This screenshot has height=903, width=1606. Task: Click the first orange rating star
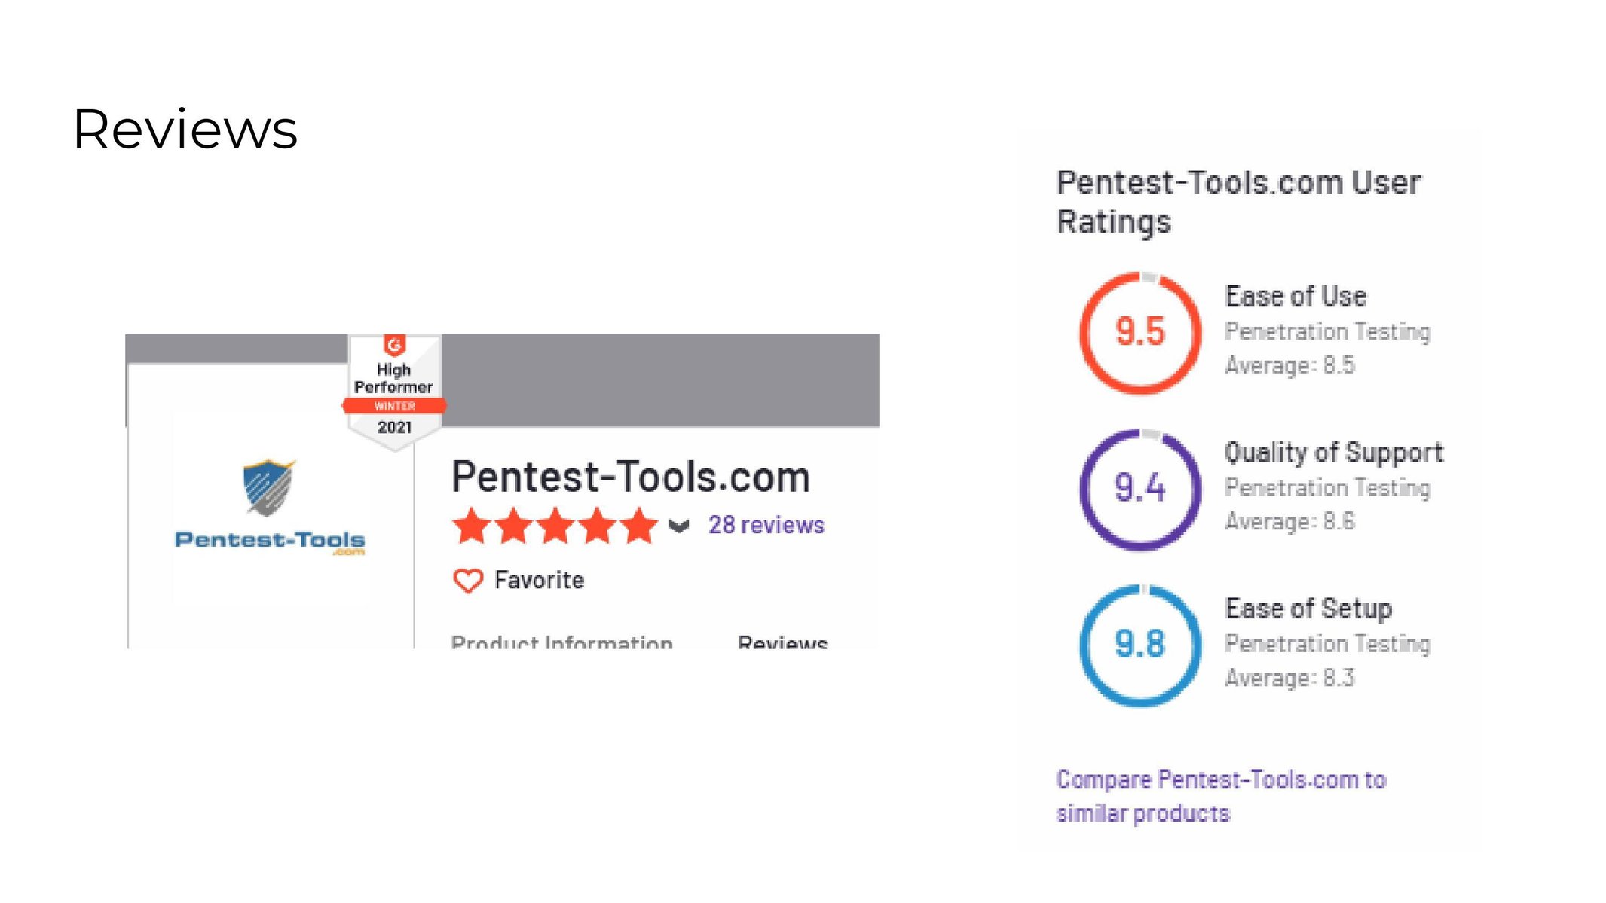tap(473, 526)
